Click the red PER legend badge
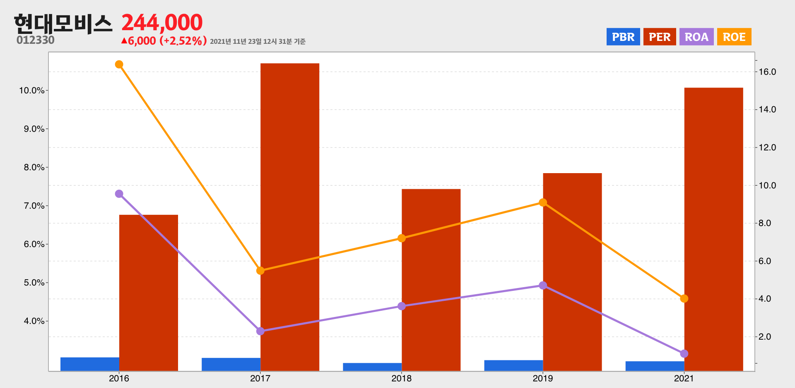795x388 pixels. (x=660, y=37)
